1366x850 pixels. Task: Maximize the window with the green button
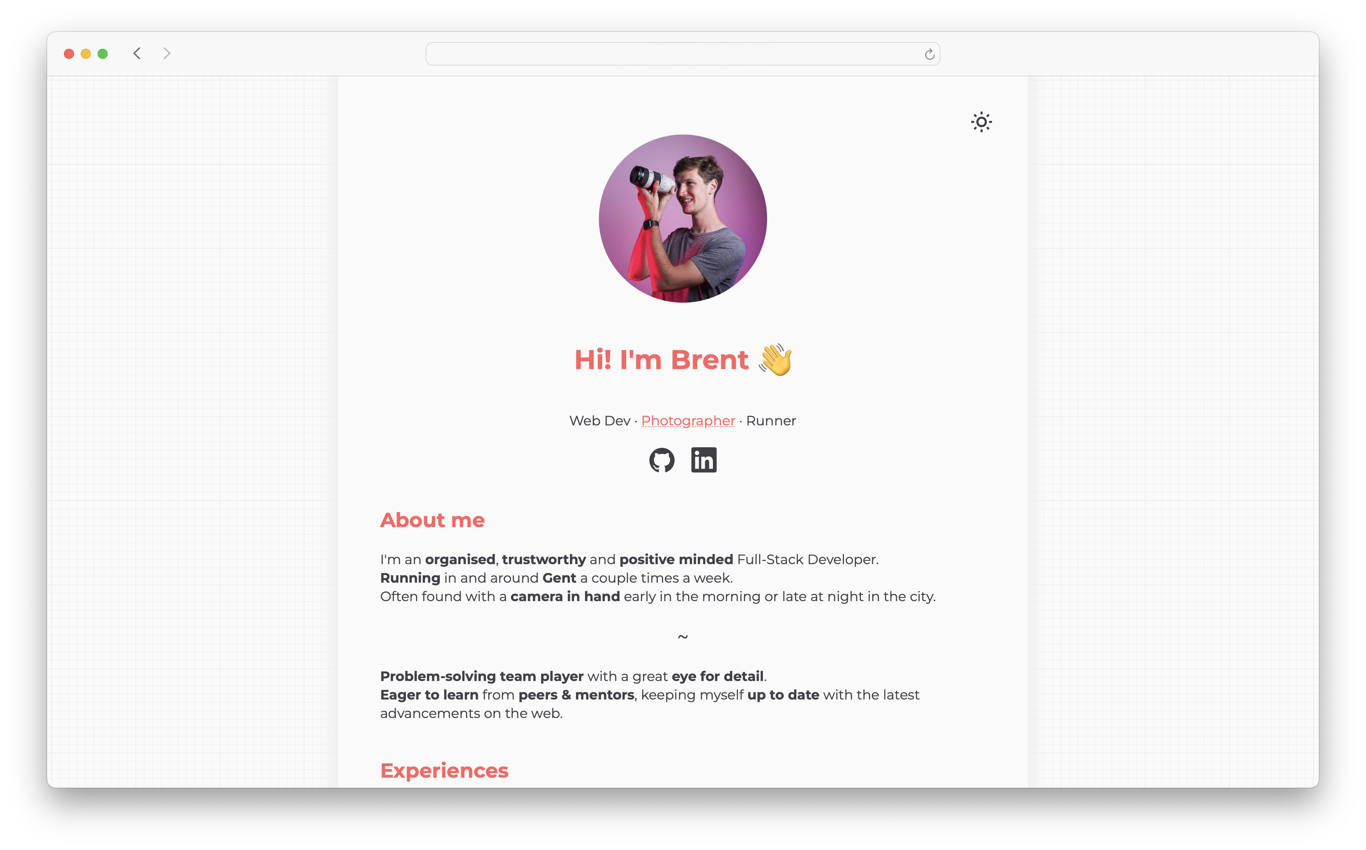(102, 54)
